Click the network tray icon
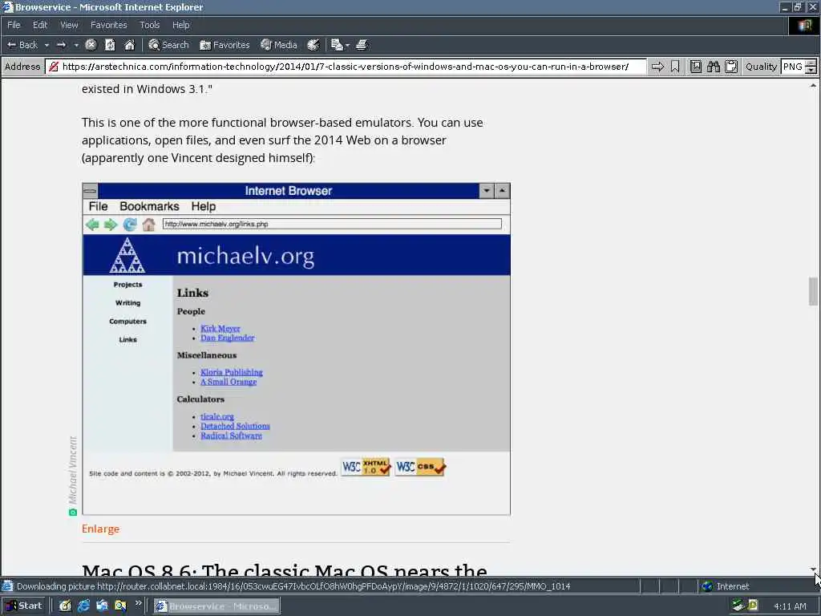The height and width of the screenshot is (616, 821). [x=738, y=606]
